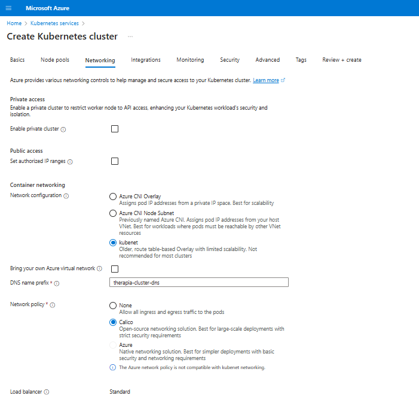Click info icon next to Network configuration
This screenshot has width=419, height=405.
pyautogui.click(x=66, y=196)
